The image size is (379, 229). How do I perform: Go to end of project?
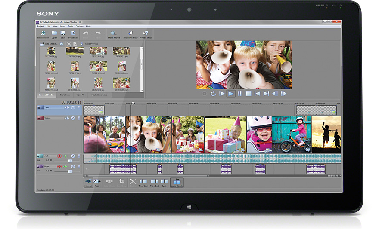(266, 94)
